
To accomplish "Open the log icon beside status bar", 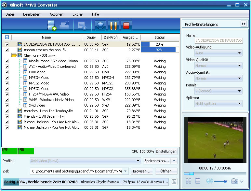I will tap(174, 182).
